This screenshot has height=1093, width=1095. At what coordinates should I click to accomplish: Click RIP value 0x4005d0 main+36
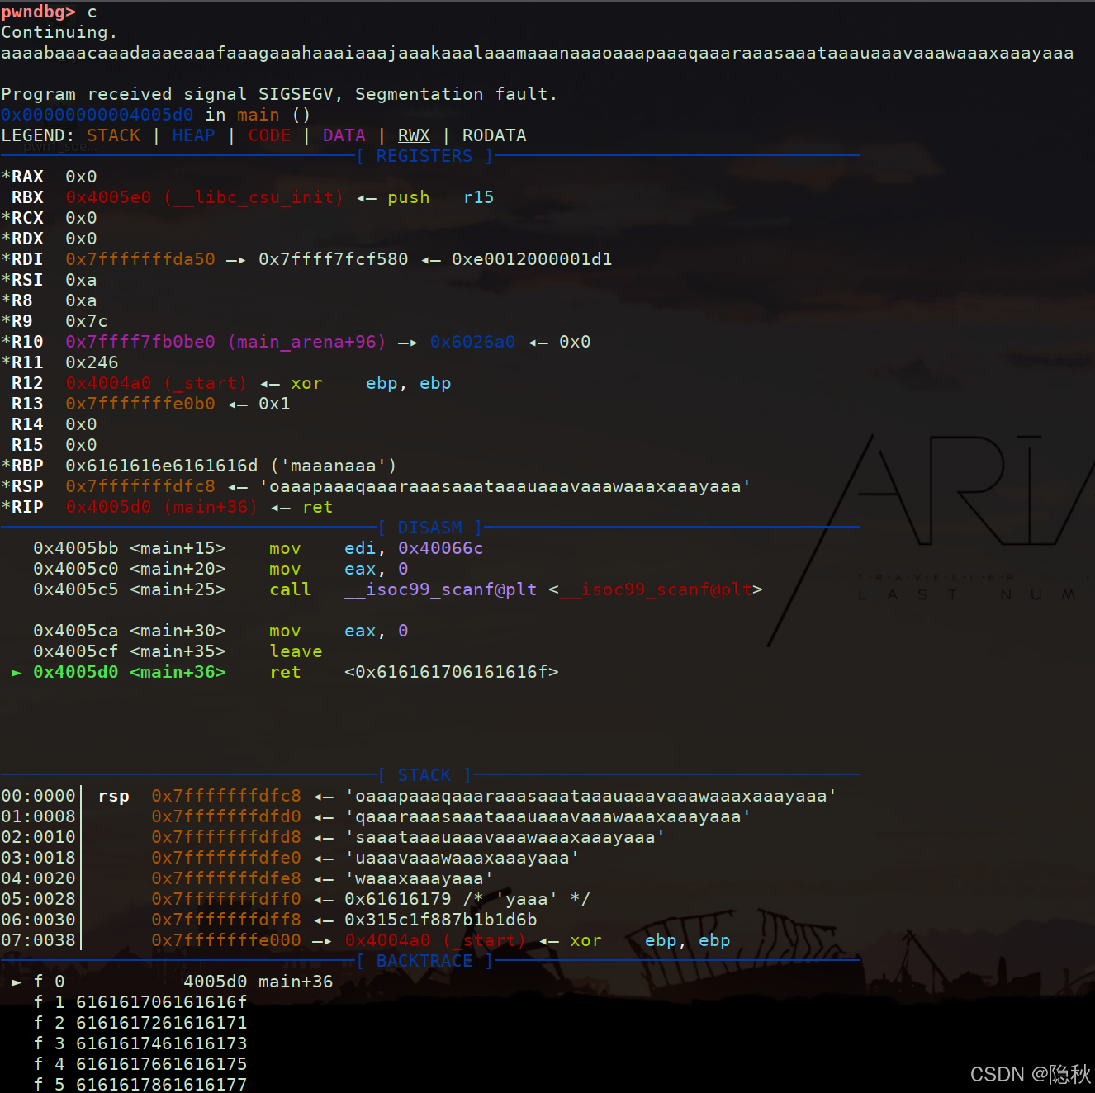pos(162,507)
